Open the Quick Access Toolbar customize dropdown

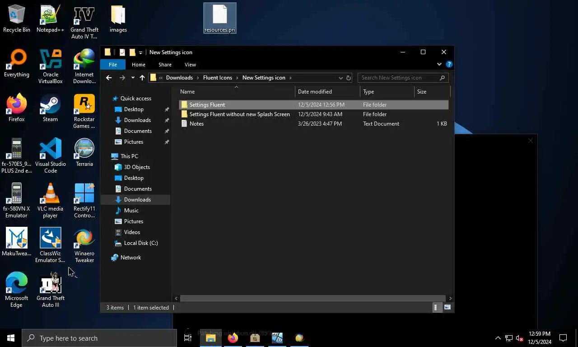[x=140, y=52]
